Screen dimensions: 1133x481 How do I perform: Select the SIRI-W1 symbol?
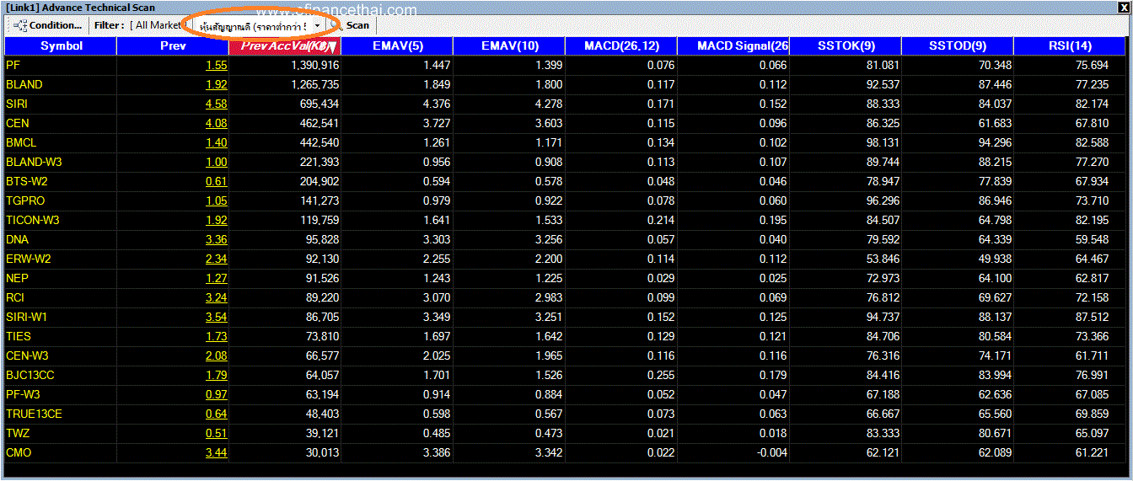pyautogui.click(x=27, y=317)
